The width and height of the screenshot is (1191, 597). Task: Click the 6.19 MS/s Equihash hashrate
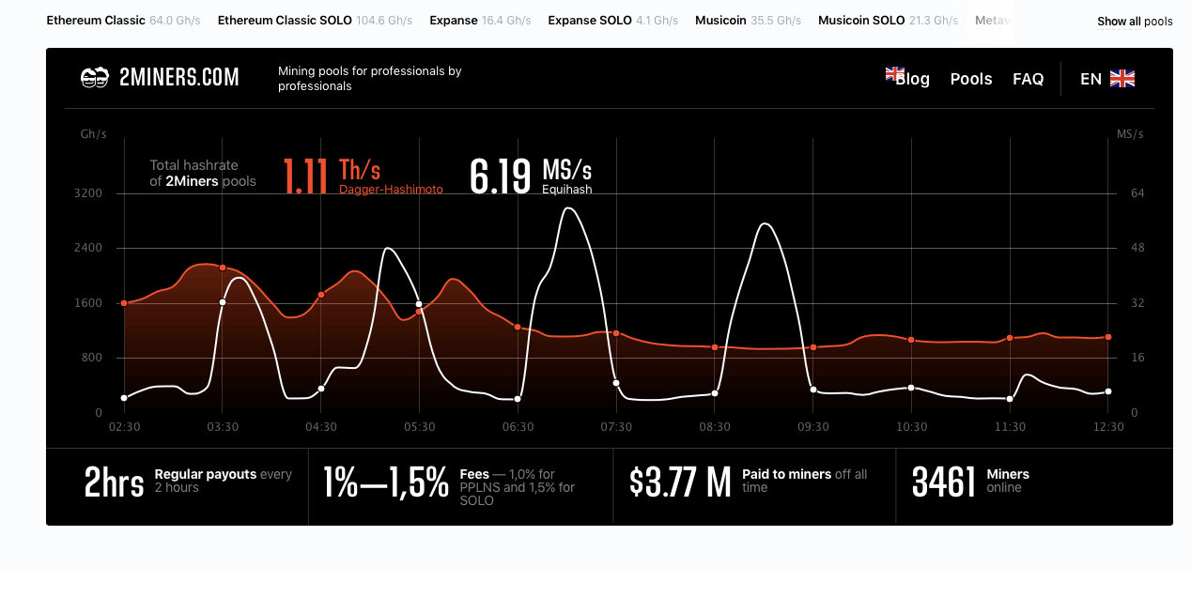(531, 176)
